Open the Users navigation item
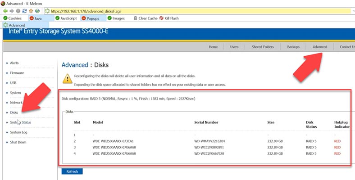Image resolution: width=355 pixels, height=180 pixels. 234,47
